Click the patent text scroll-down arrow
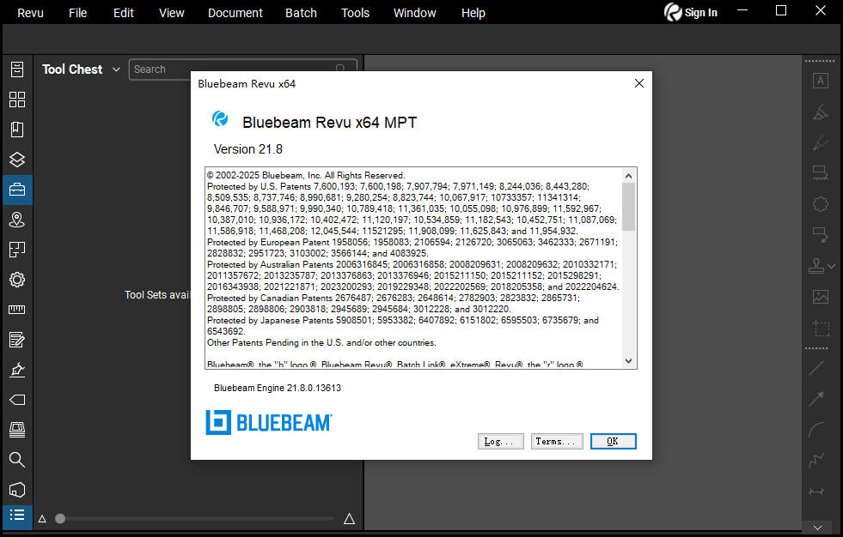The height and width of the screenshot is (537, 843). click(x=628, y=361)
